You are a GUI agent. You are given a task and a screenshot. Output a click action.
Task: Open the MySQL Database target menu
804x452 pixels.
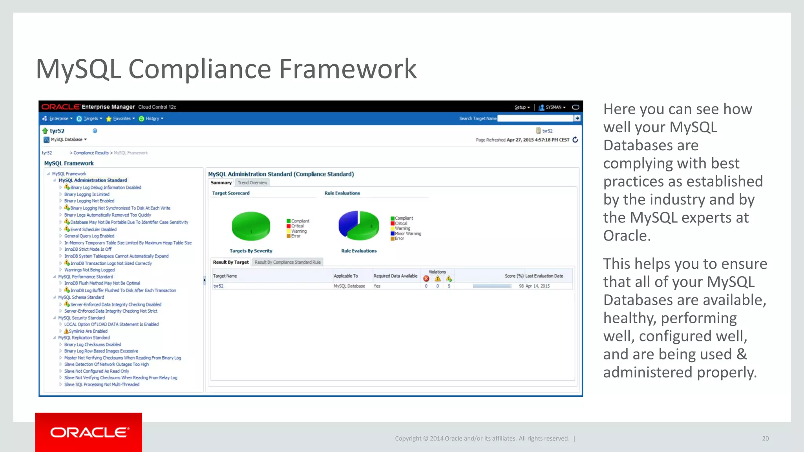(x=65, y=140)
